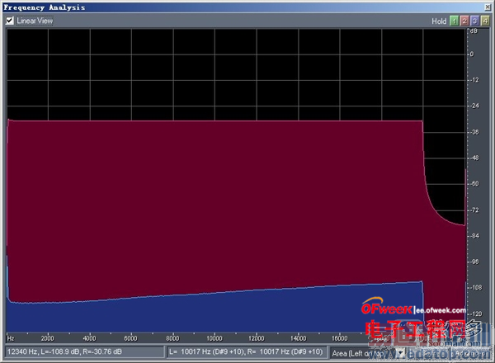This screenshot has height=363, width=495.
Task: Click Hold button 4 (yellow)
Action: pos(485,21)
